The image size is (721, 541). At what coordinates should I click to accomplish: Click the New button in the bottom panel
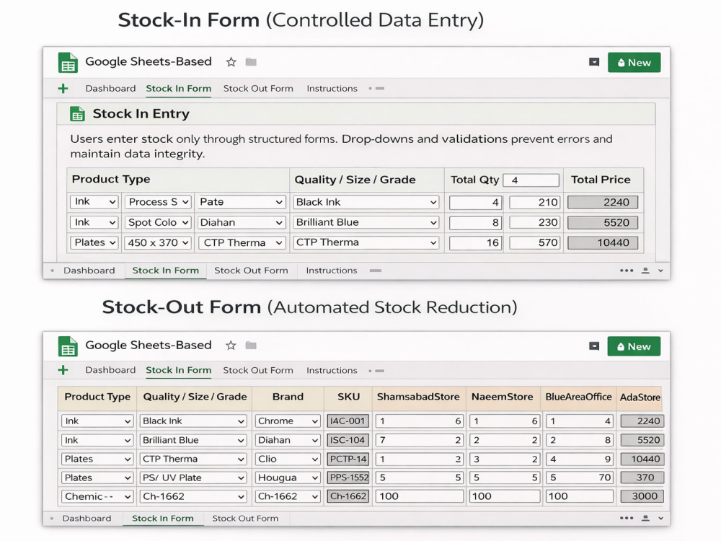[x=634, y=346]
